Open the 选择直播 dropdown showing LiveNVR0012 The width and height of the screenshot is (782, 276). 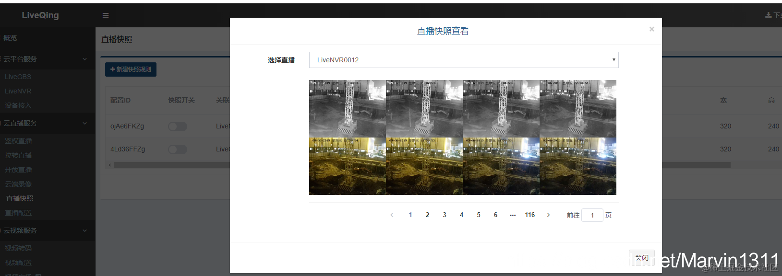pyautogui.click(x=464, y=60)
